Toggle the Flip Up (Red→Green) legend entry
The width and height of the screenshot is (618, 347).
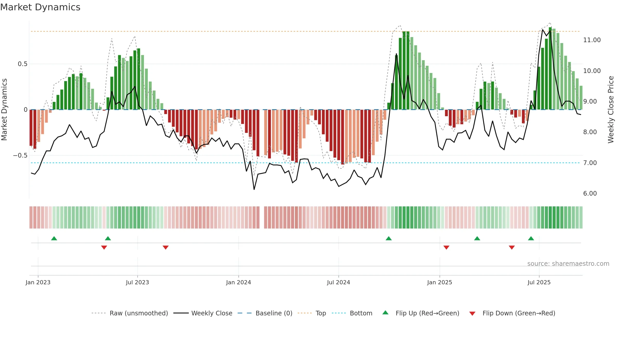point(421,313)
